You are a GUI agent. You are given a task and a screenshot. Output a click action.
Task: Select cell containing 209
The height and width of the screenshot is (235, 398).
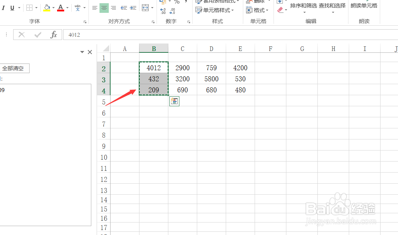click(x=154, y=90)
